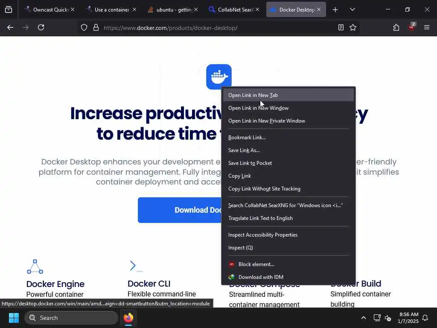
Task: Select Save Link As option
Action: pyautogui.click(x=288, y=150)
